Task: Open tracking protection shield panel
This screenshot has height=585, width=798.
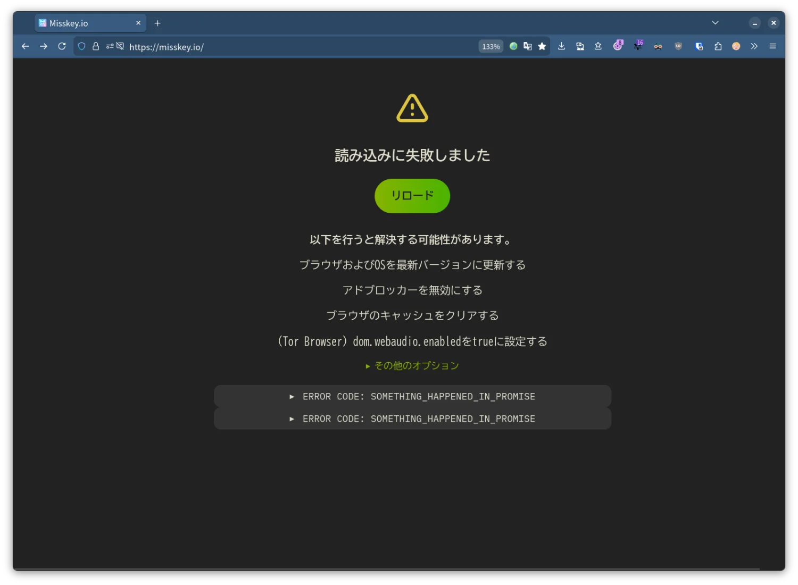Action: click(81, 46)
